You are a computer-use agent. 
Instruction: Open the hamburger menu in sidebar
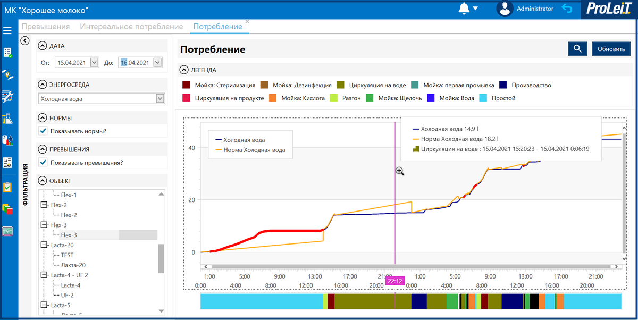[7, 31]
